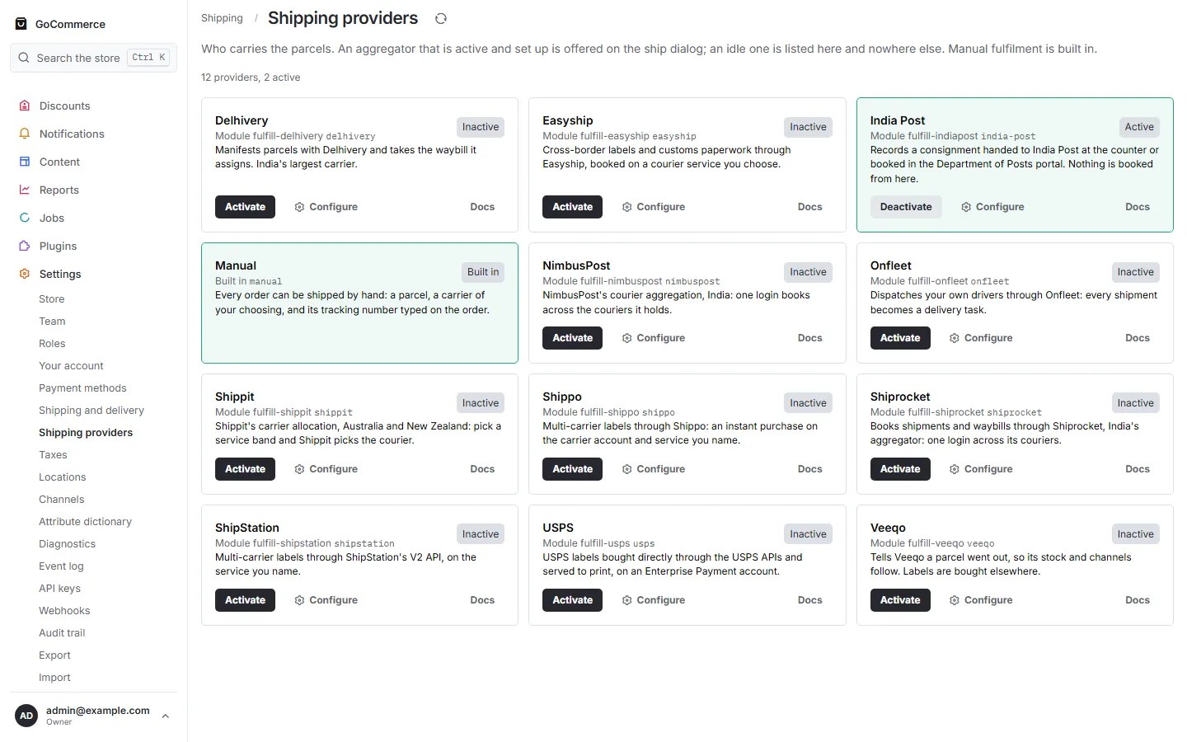Open Discounts from the sidebar icon
Image resolution: width=1187 pixels, height=742 pixels.
[x=25, y=106]
